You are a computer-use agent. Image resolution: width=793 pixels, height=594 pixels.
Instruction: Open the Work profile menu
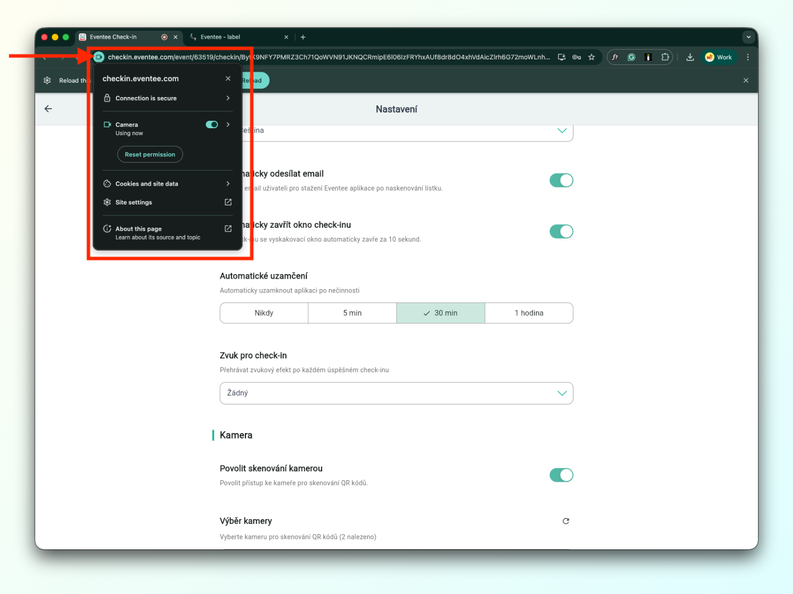tap(719, 57)
